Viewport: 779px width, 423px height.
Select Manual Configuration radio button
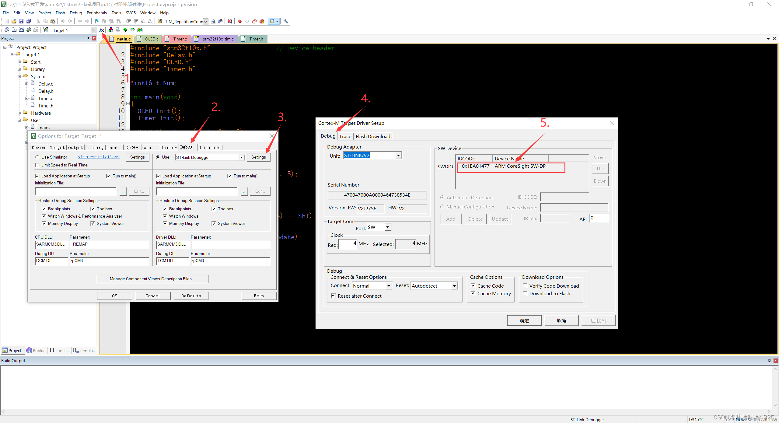[443, 207]
